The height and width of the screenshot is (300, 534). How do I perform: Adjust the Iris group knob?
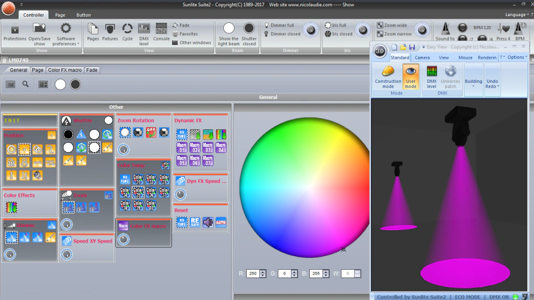tap(363, 30)
